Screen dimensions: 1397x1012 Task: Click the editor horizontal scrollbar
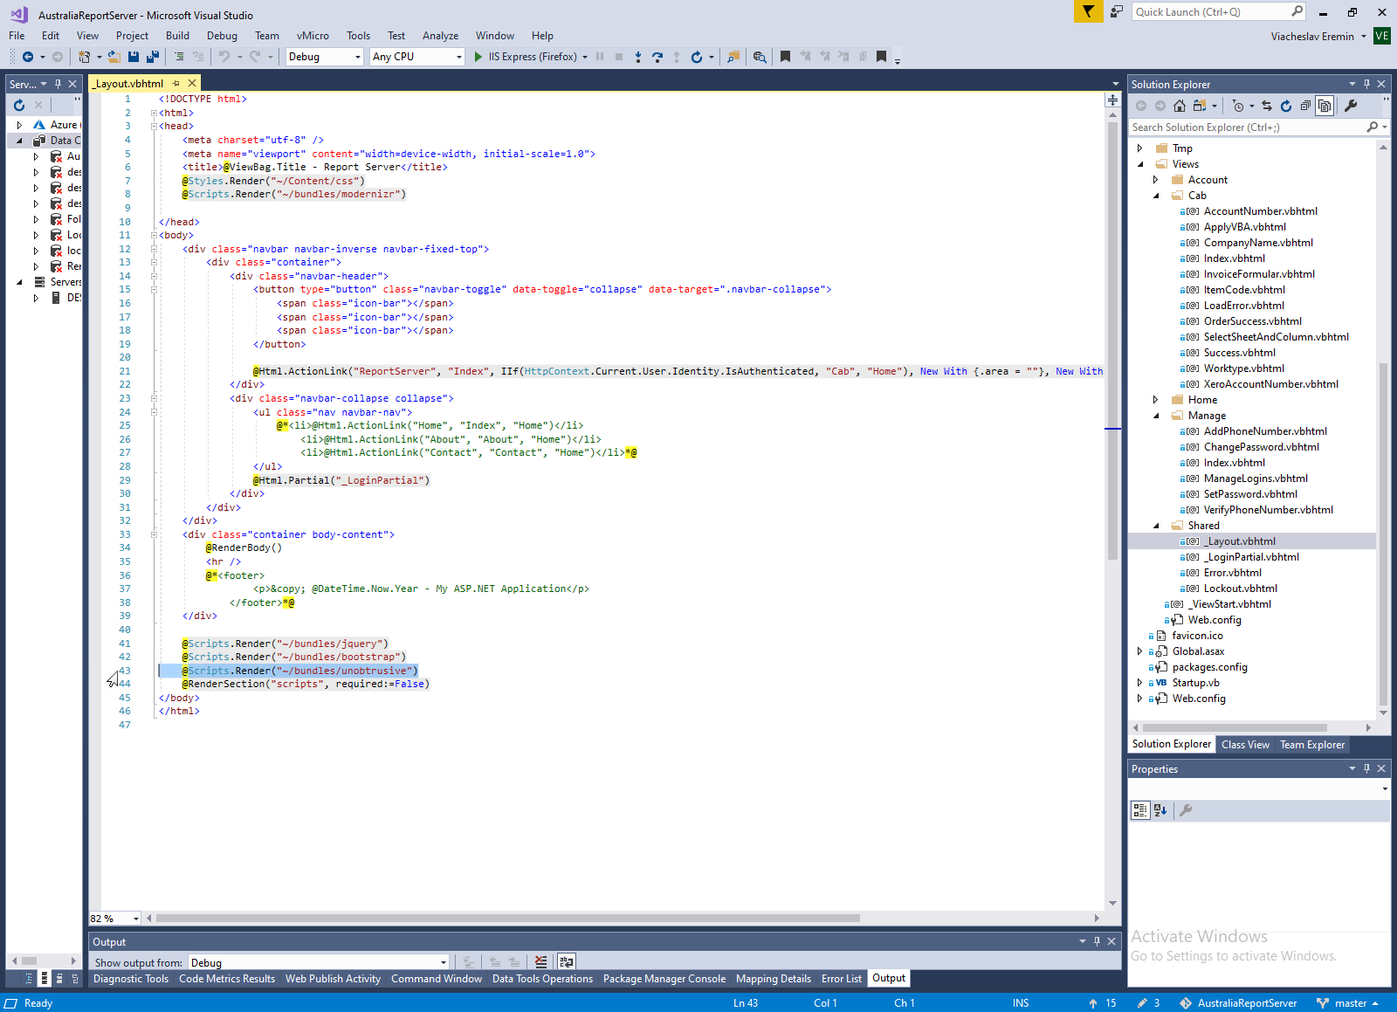click(x=506, y=918)
